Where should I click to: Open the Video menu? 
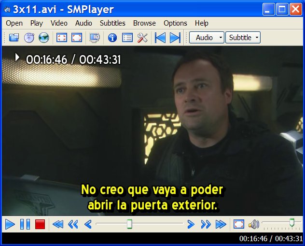pyautogui.click(x=59, y=23)
